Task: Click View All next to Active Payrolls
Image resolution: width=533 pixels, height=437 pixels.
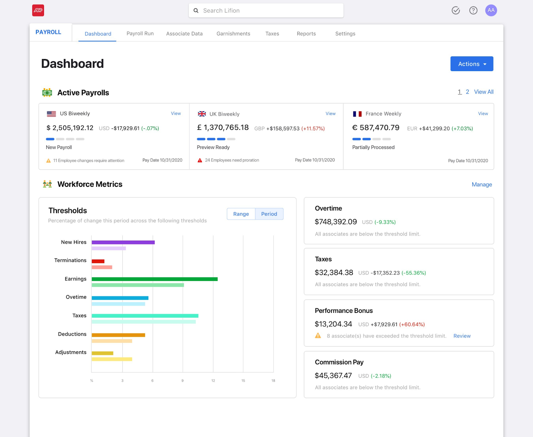Action: coord(484,92)
